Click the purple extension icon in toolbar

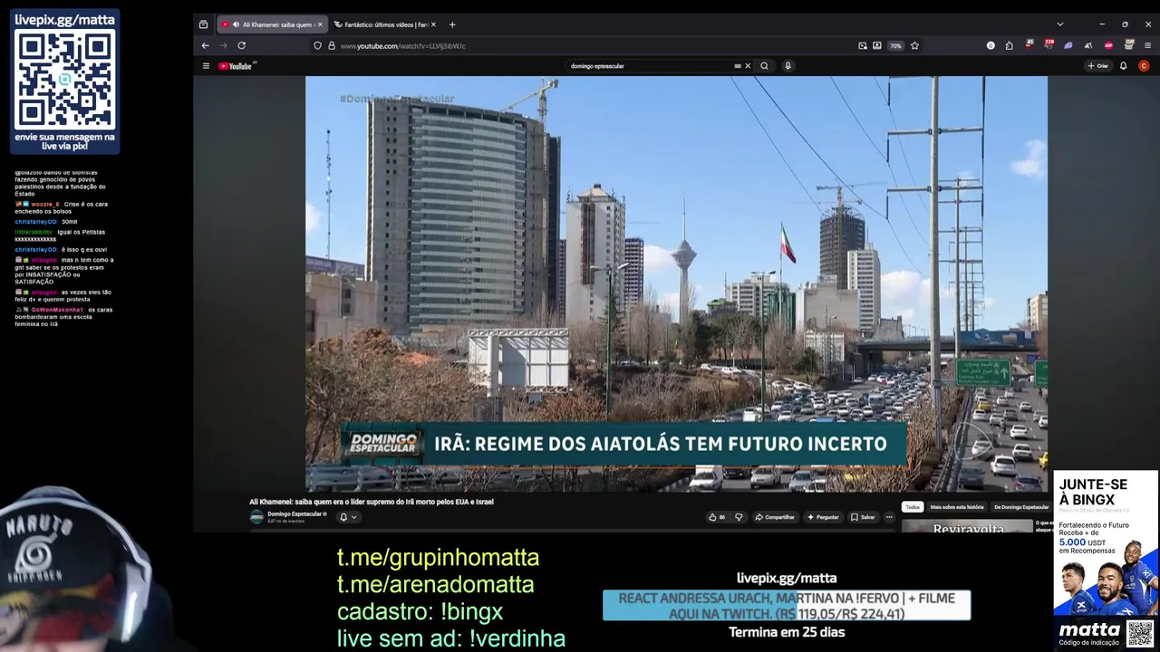(1068, 45)
